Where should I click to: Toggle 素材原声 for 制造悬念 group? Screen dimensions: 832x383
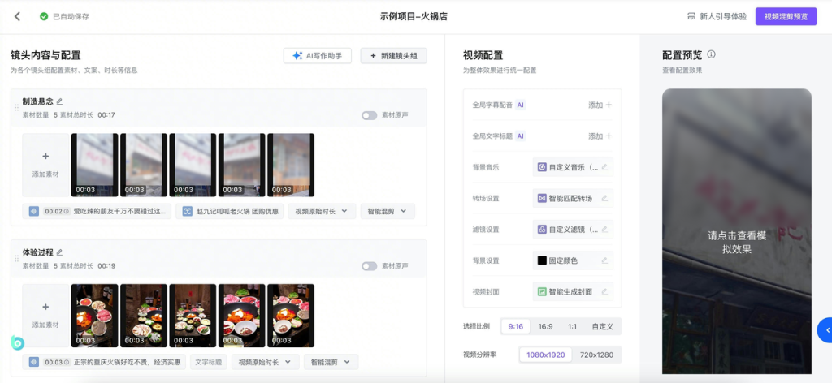point(370,115)
